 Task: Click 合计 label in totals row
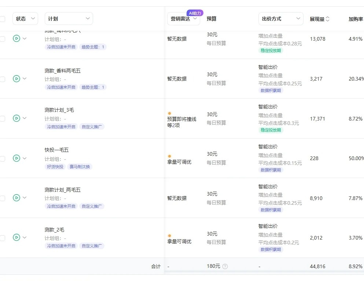point(156,266)
